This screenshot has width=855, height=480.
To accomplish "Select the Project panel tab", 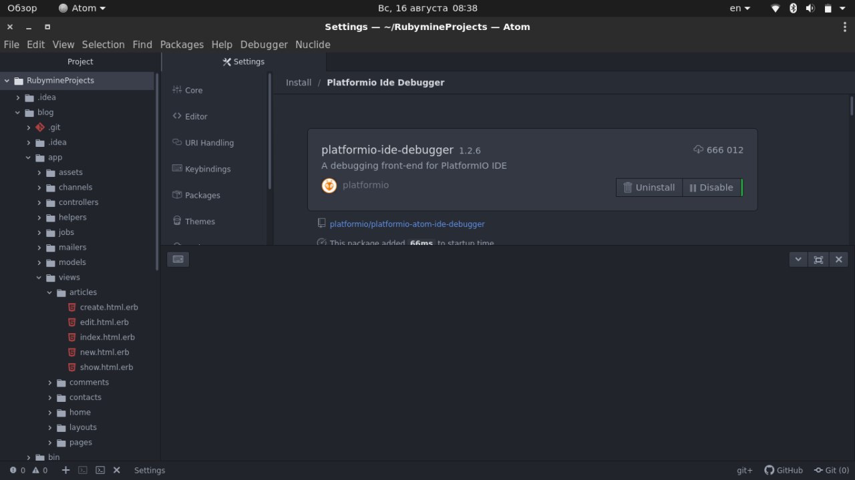I will 80,61.
